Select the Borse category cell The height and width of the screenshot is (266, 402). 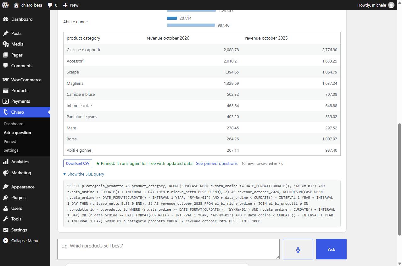72,139
